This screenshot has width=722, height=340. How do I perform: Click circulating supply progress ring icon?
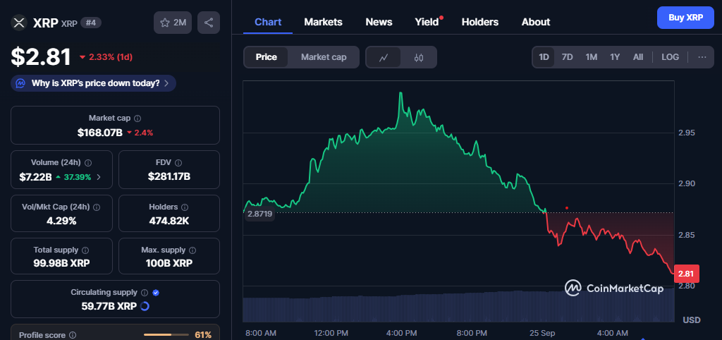tap(145, 306)
